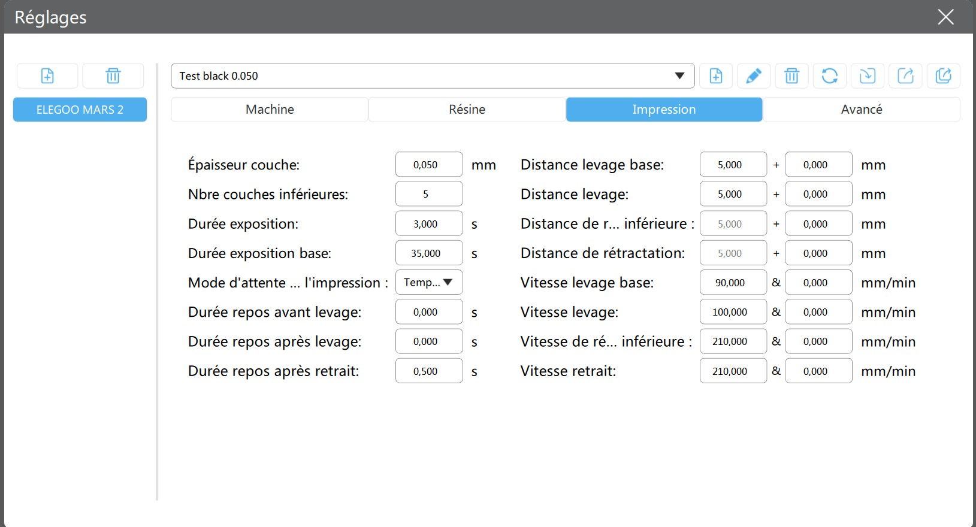Edit second Distance levage base field
This screenshot has width=976, height=527.
(818, 165)
